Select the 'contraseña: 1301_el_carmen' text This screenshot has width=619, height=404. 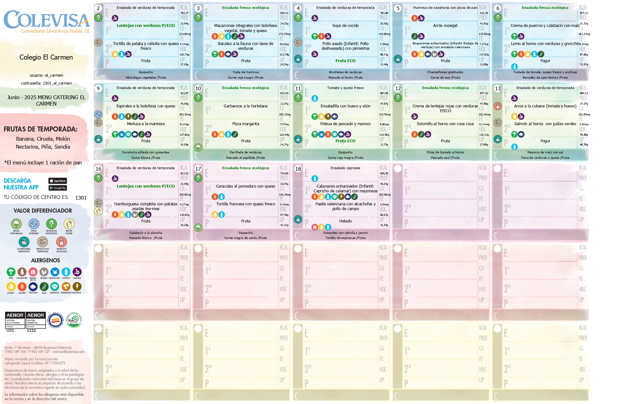[x=46, y=83]
